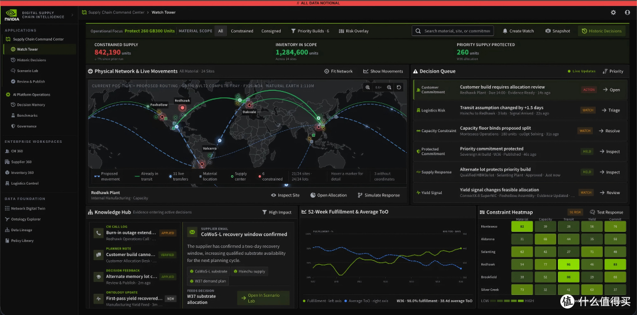Open the user profile icon

(627, 12)
